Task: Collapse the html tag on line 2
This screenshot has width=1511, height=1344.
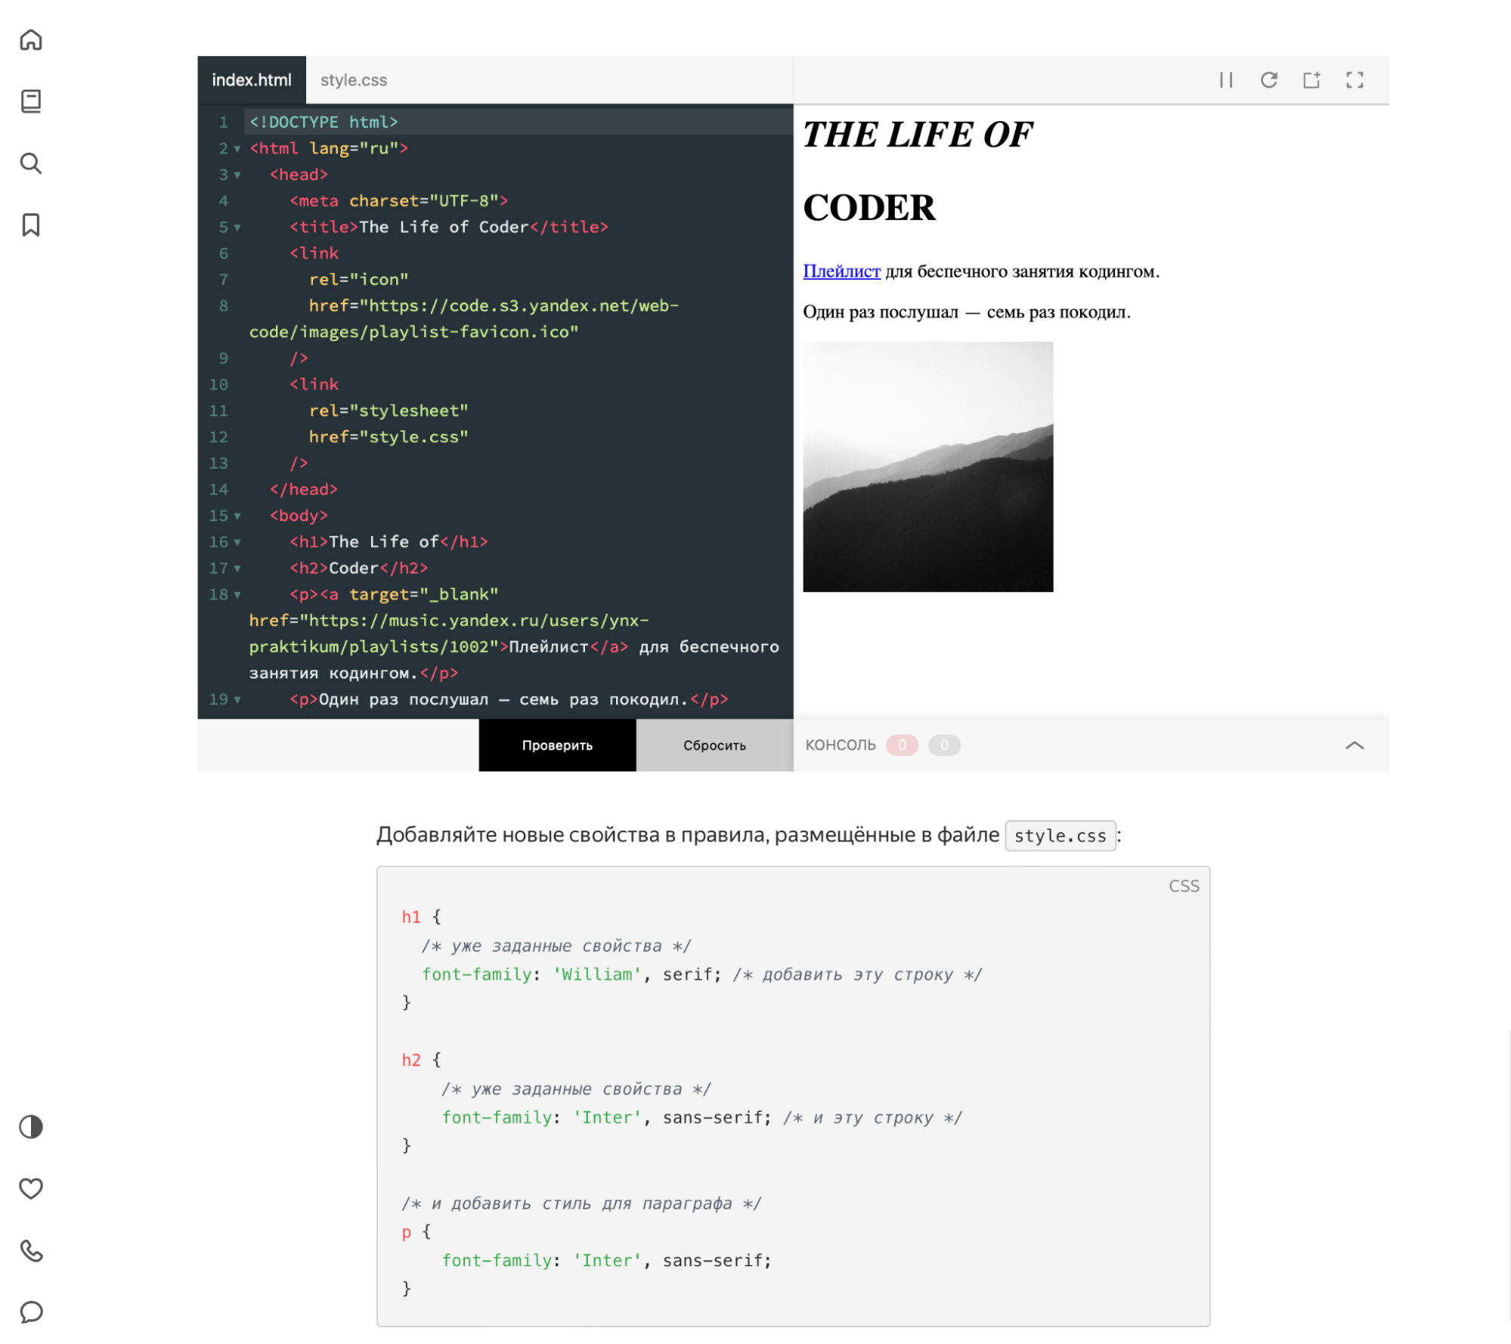Action: [x=237, y=149]
